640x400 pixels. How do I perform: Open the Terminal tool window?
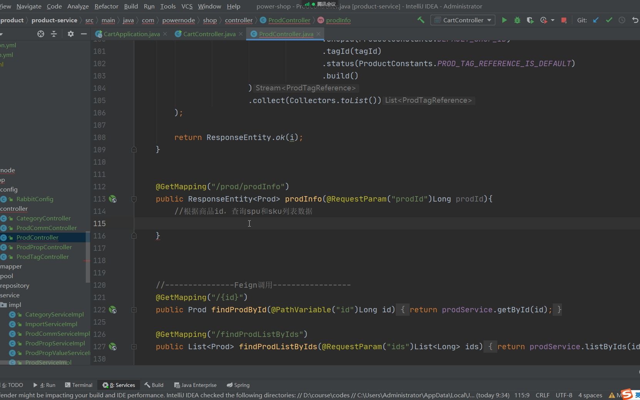pos(79,385)
